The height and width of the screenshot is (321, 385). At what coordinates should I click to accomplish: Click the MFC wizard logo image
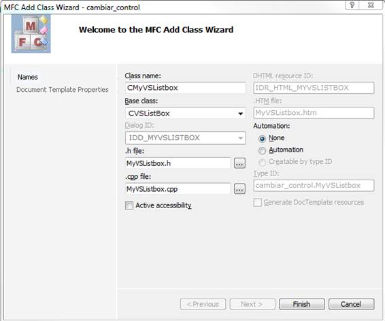tap(31, 33)
